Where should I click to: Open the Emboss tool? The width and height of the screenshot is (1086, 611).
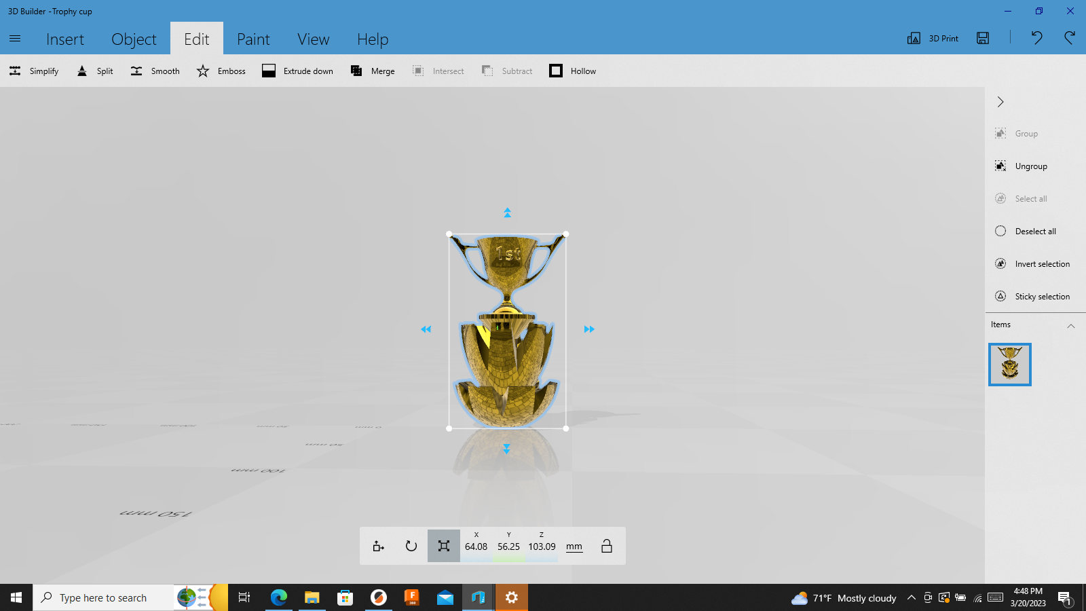click(221, 71)
